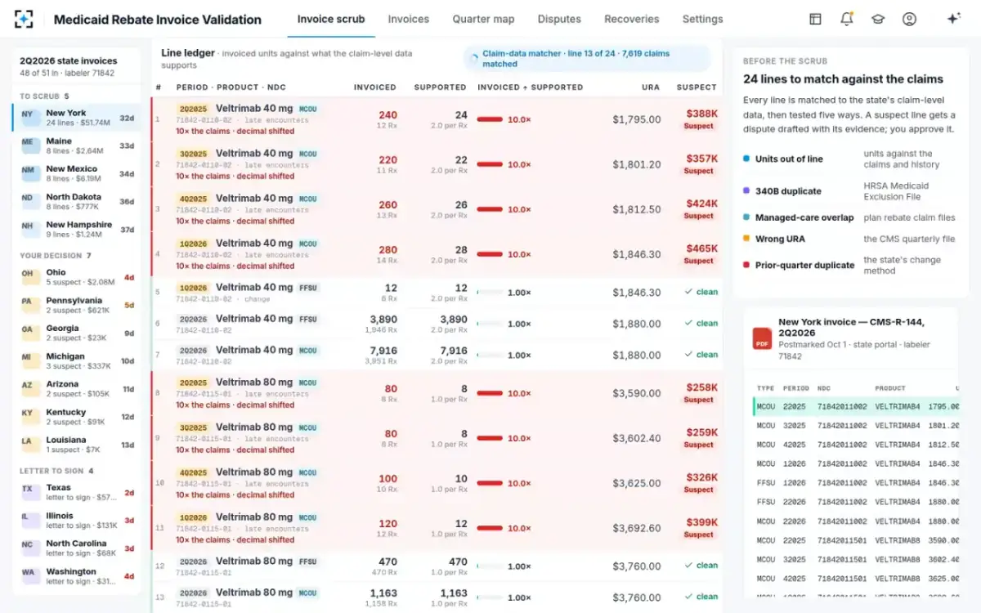Open Arizona decision item
Viewport: 981px width, 613px height.
pyautogui.click(x=77, y=388)
